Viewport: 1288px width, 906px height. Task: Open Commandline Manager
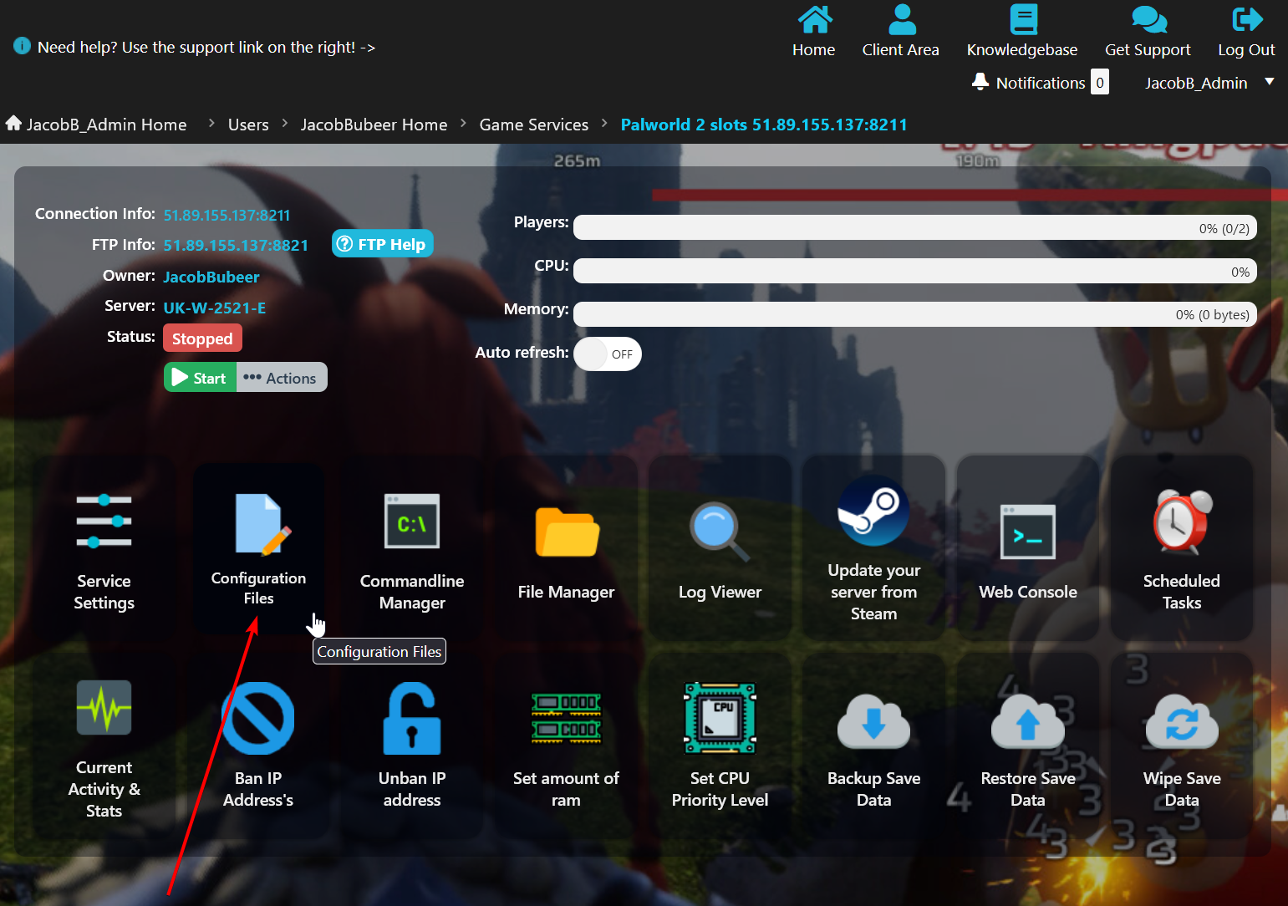click(412, 522)
